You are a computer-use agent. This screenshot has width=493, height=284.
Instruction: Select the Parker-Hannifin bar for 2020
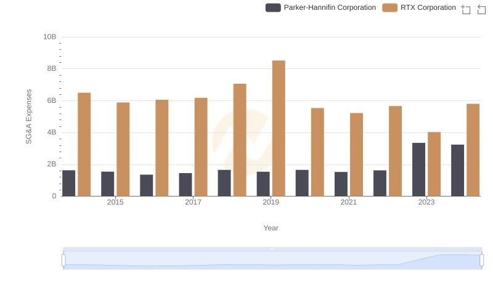click(302, 183)
